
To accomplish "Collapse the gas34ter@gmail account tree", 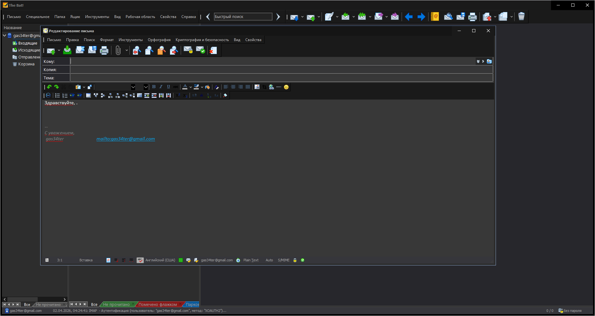I will [4, 35].
